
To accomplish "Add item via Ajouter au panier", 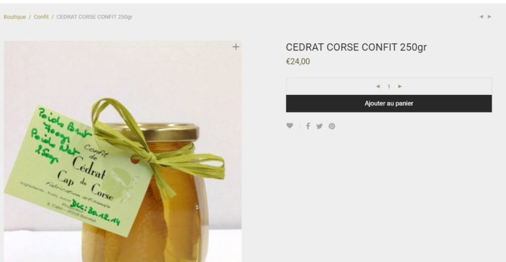I will pyautogui.click(x=389, y=103).
